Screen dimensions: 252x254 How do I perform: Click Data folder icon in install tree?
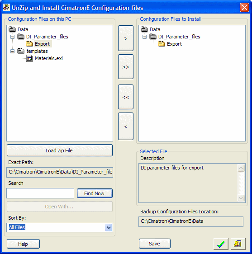click(x=144, y=29)
